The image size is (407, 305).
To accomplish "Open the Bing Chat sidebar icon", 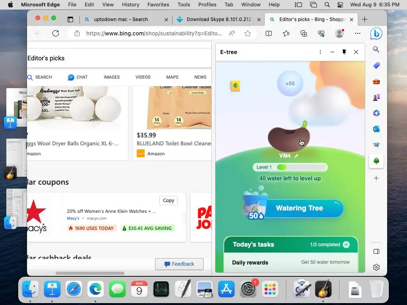I will pos(376,33).
